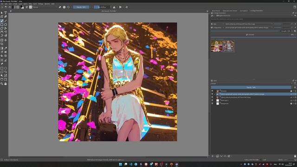Hide the Paint Layer 1 eye icon
Screen dimensions: 297x167
212,100
